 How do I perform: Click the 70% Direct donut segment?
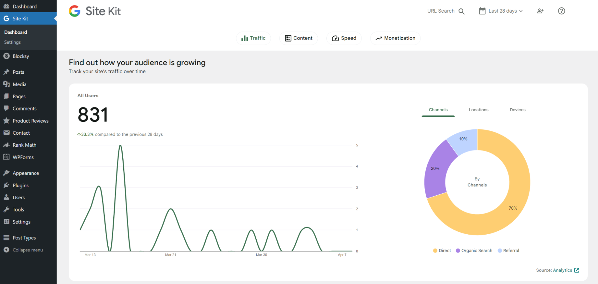tap(513, 208)
